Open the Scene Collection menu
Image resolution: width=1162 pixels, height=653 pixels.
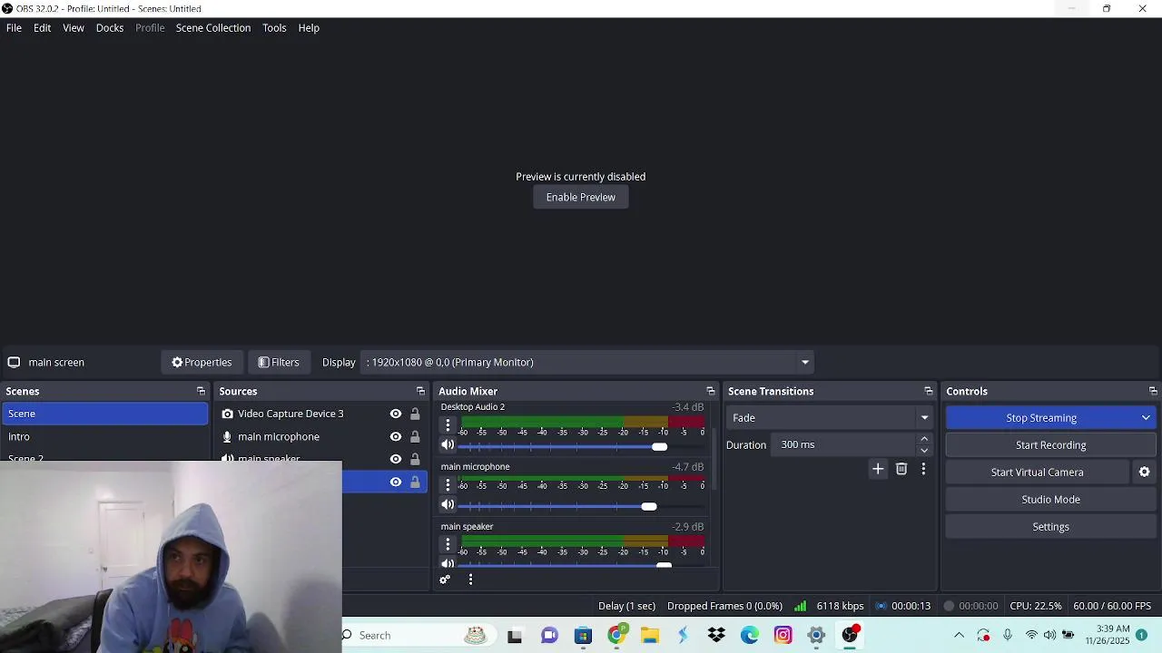[x=213, y=28]
